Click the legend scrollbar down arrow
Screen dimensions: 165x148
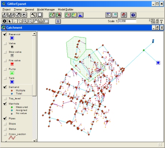point(34,141)
